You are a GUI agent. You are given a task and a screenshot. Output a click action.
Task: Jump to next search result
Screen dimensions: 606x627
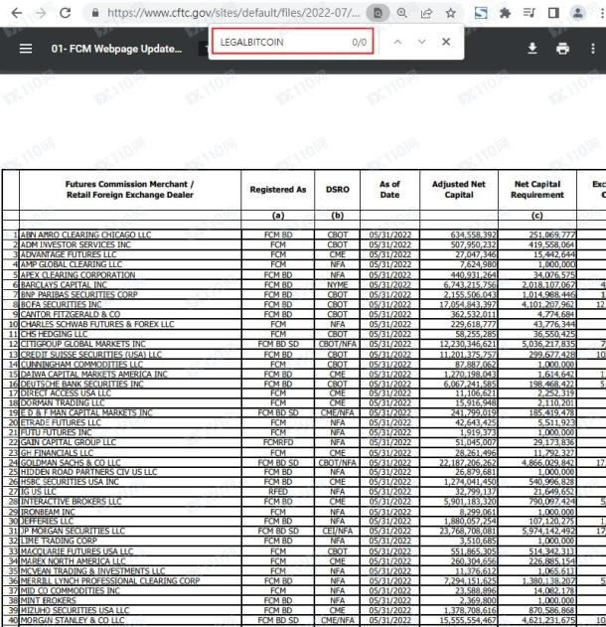[422, 42]
